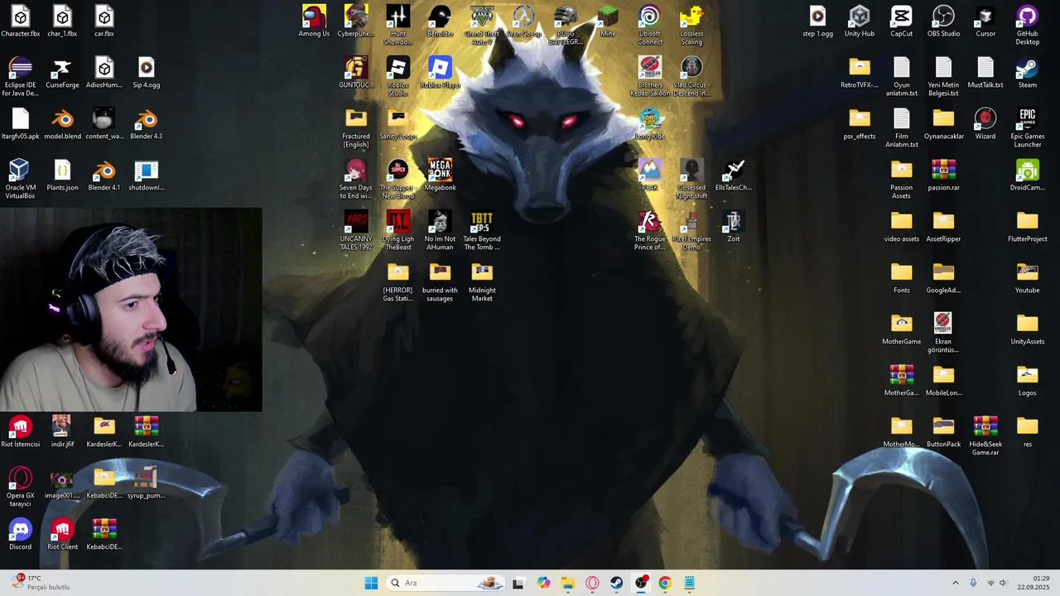Select the FlutterProject folder
Viewport: 1060px width, 596px height.
pyautogui.click(x=1028, y=227)
